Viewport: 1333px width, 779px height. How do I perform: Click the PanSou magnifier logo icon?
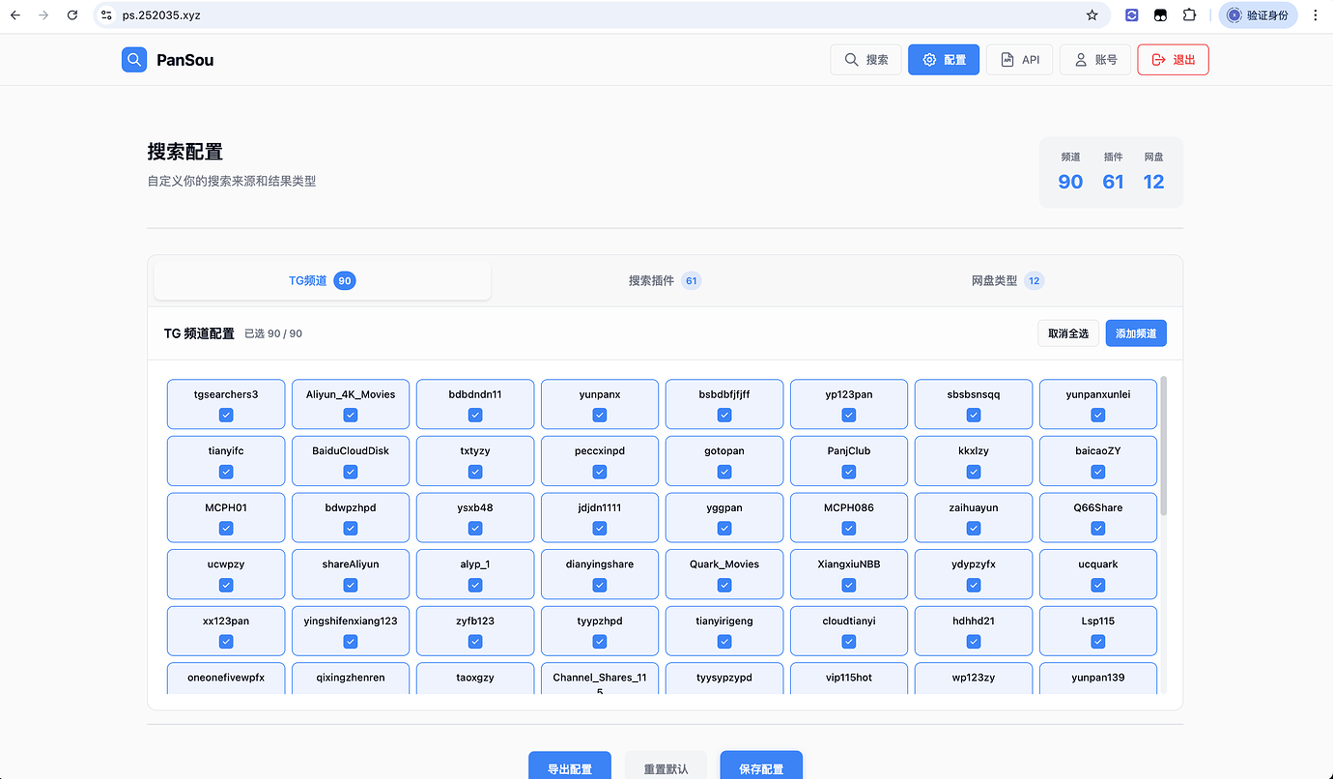(x=134, y=60)
